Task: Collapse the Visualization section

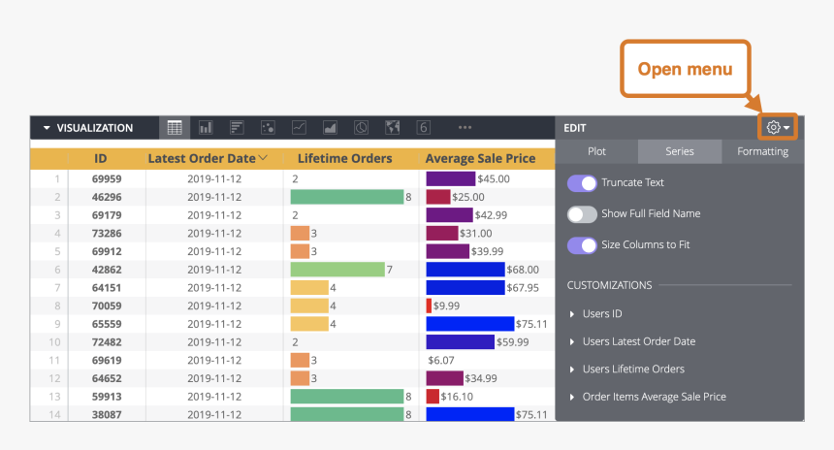Action: pyautogui.click(x=47, y=128)
